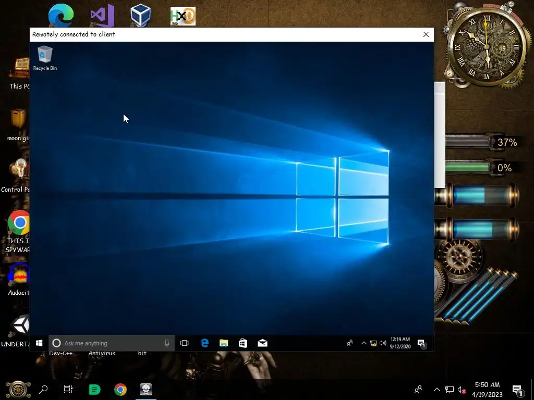
Task: Open the remote Action Center
Action: pos(422,344)
